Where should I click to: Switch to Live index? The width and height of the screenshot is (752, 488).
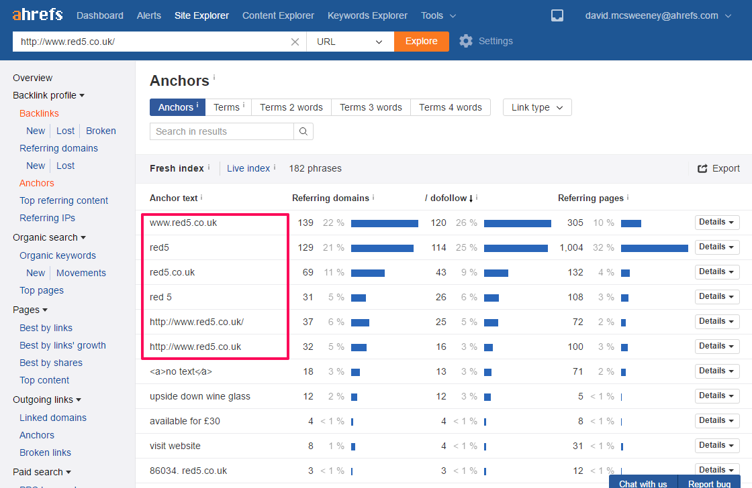coord(248,168)
